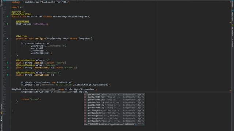Click the star icon on the Favorites tool tab

(x=1, y=113)
